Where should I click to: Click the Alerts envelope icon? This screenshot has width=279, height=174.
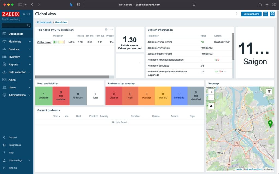[x=4, y=80]
